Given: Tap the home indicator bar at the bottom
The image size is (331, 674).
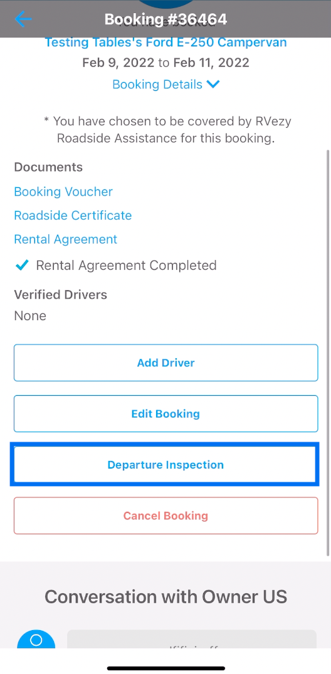Looking at the screenshot, I should tap(166, 668).
